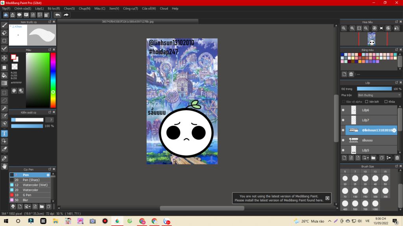Hide the @linhsun13102010 text layer
Viewport: 403px width, 226px height.
(343, 130)
